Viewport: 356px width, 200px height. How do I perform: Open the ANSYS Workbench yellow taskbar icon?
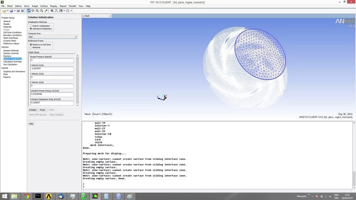point(49,196)
